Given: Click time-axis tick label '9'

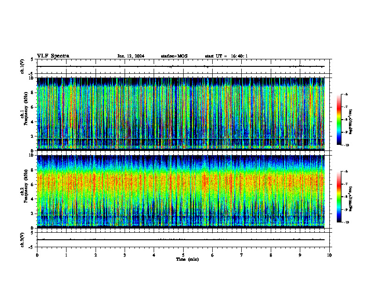Looking at the screenshot, I should [x=300, y=255].
